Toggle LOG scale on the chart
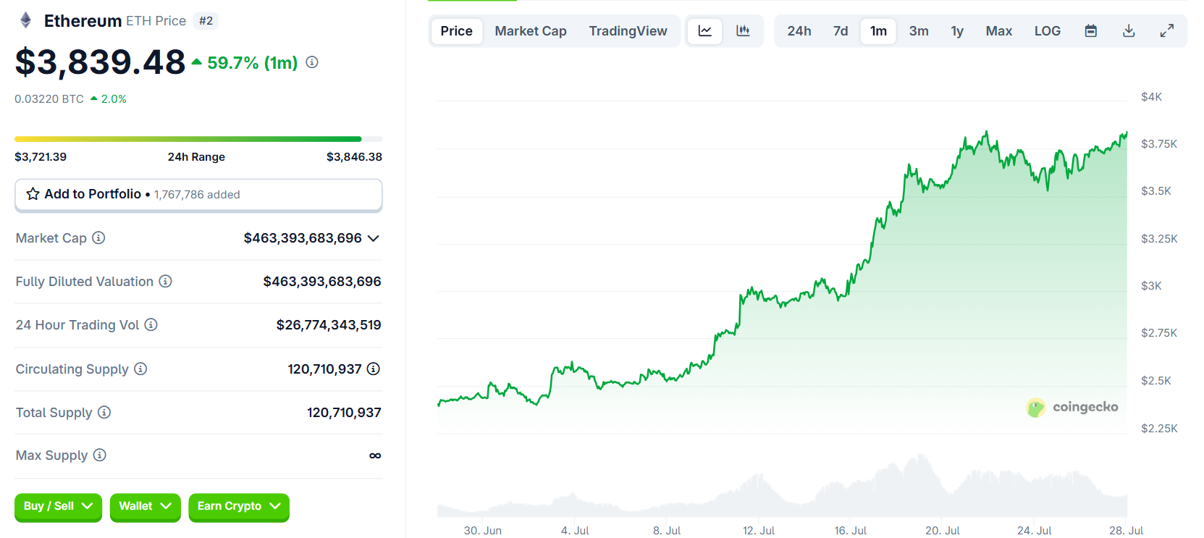This screenshot has height=538, width=1204. (x=1047, y=30)
